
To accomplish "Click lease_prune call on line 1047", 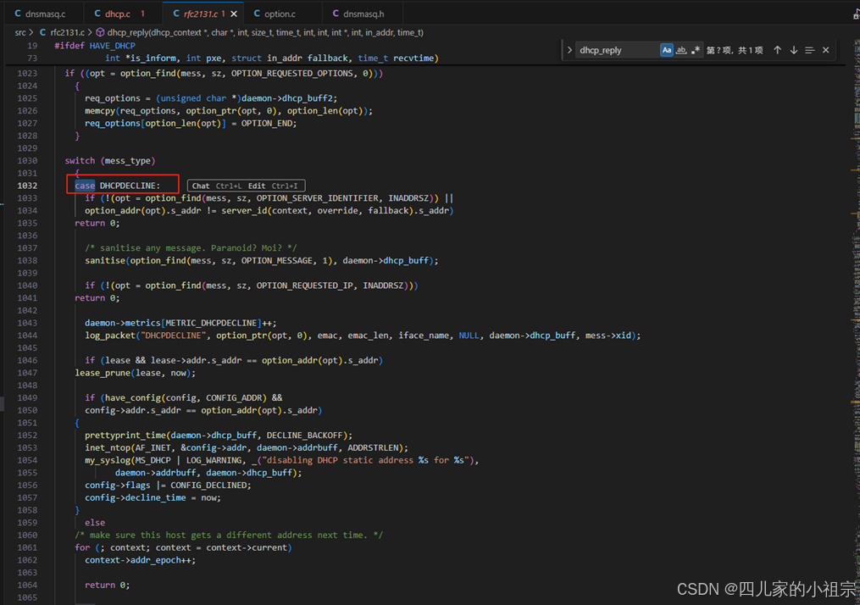I will point(103,373).
